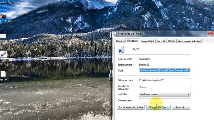Click in the Cible target field
Viewport: 214px width, 120px height.
click(x=165, y=71)
